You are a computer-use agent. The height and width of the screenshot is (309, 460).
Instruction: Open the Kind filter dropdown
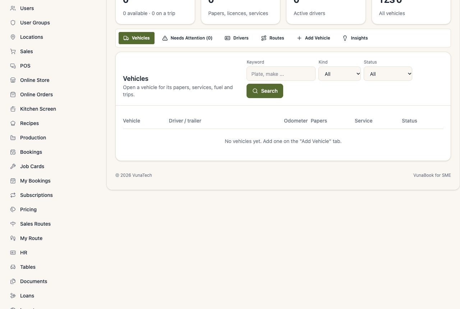(340, 74)
